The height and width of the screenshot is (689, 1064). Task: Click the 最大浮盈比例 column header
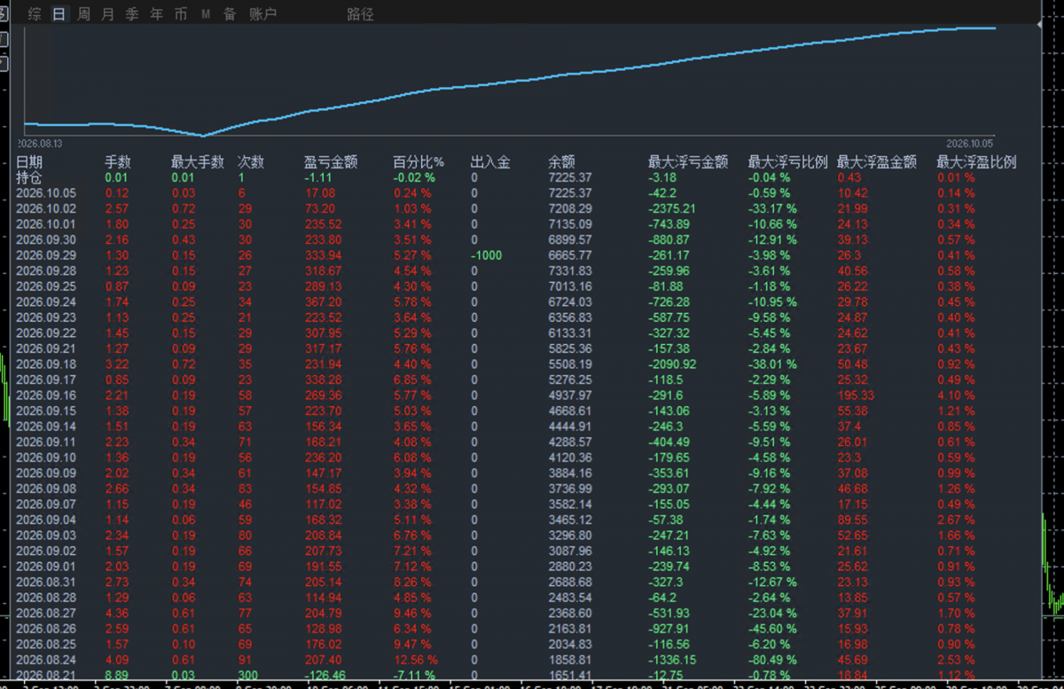(977, 162)
